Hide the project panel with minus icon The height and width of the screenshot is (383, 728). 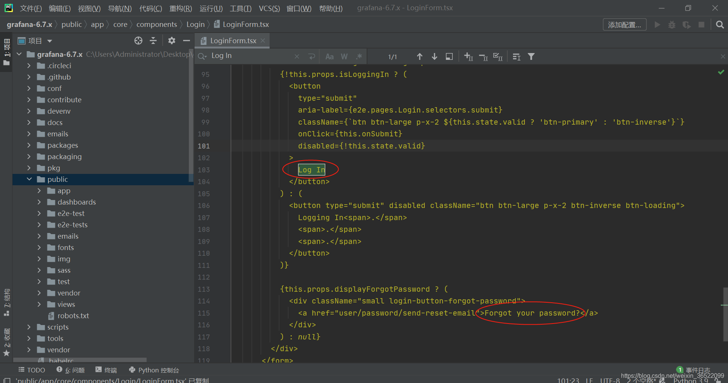tap(186, 41)
